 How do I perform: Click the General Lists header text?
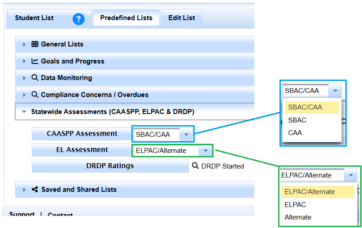(62, 44)
